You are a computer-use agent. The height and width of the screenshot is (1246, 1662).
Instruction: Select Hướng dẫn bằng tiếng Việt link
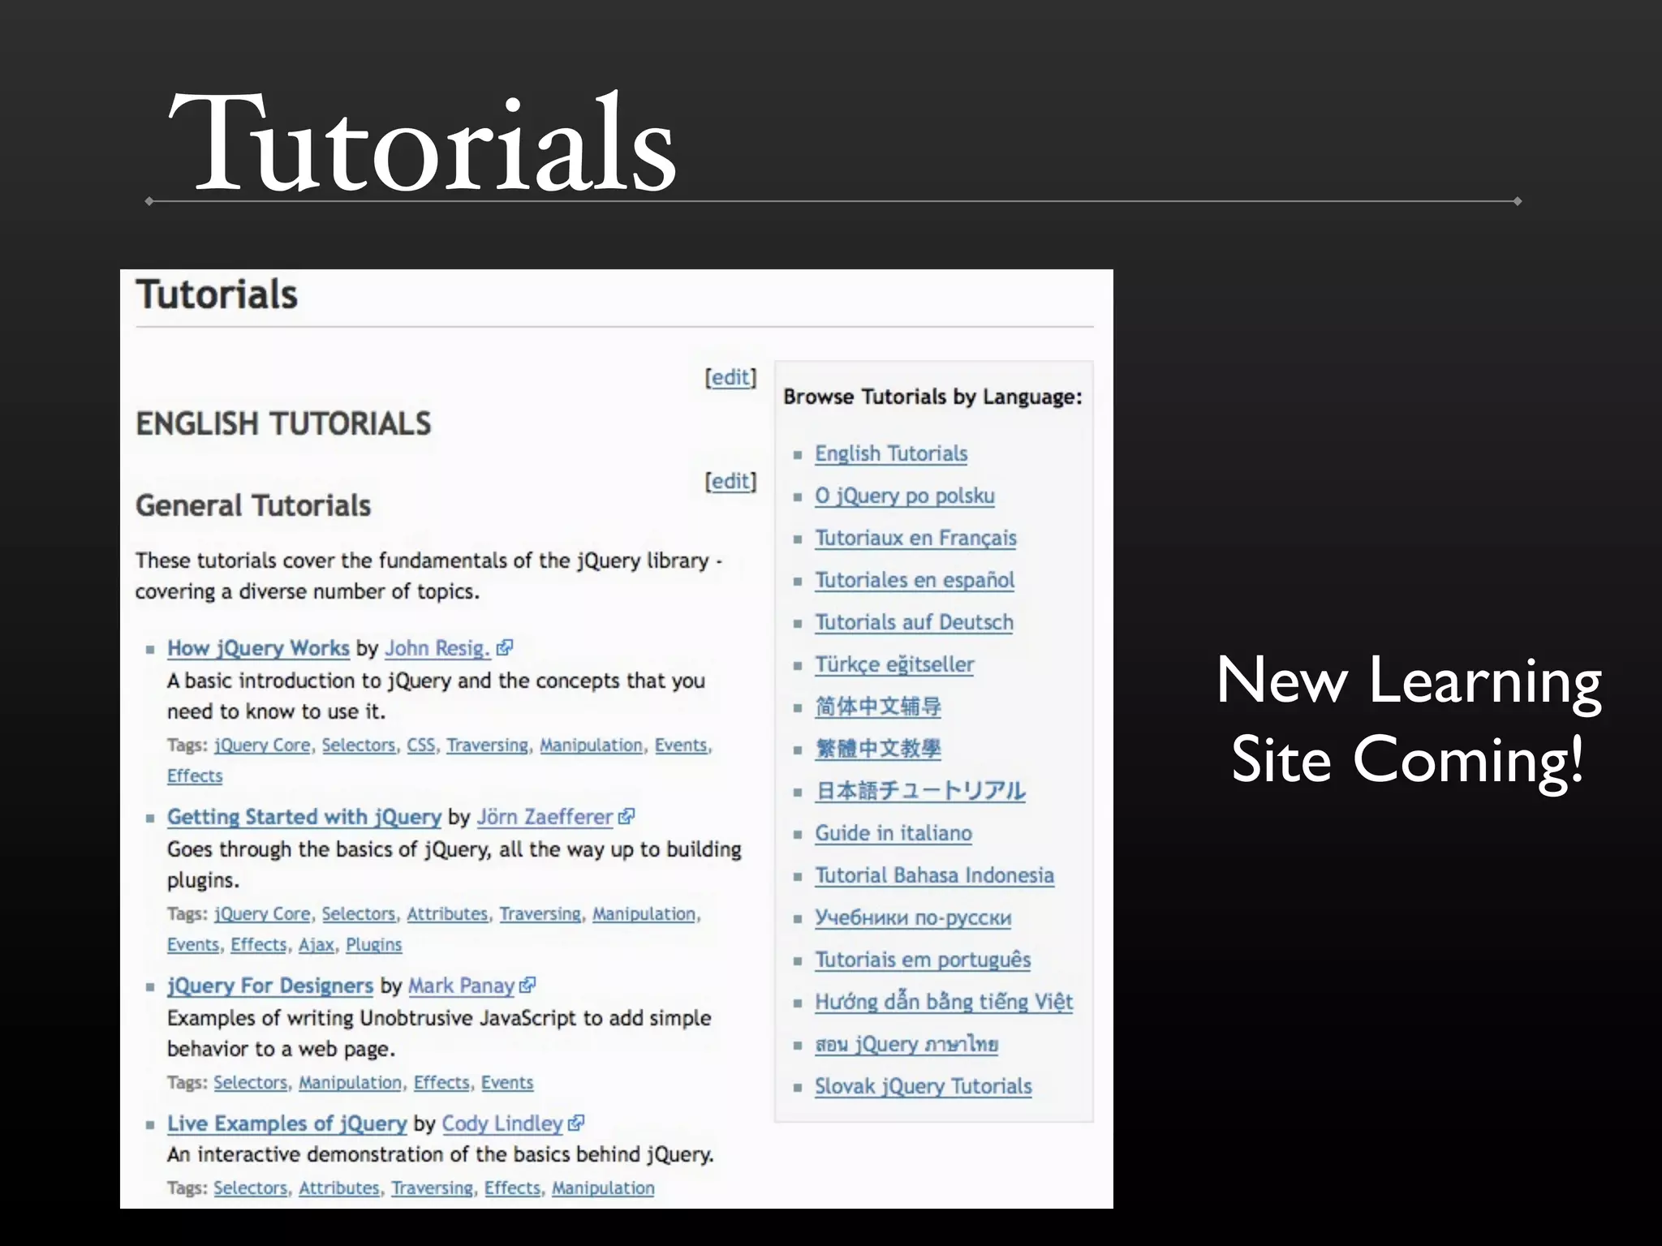pos(944,1002)
